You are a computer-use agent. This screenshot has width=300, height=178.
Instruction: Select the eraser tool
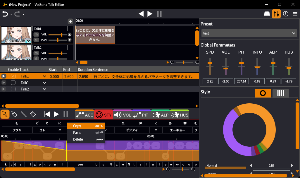coord(33,114)
